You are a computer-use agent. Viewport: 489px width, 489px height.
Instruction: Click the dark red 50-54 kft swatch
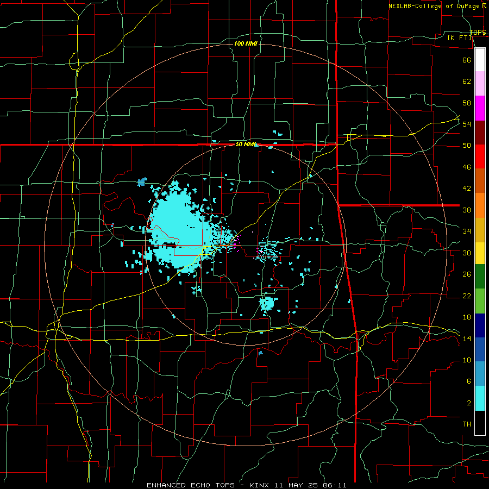point(480,133)
